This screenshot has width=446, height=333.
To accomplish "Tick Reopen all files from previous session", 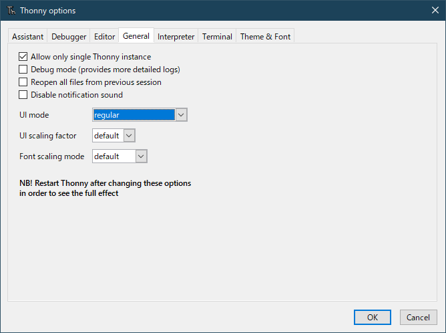I will [x=23, y=82].
